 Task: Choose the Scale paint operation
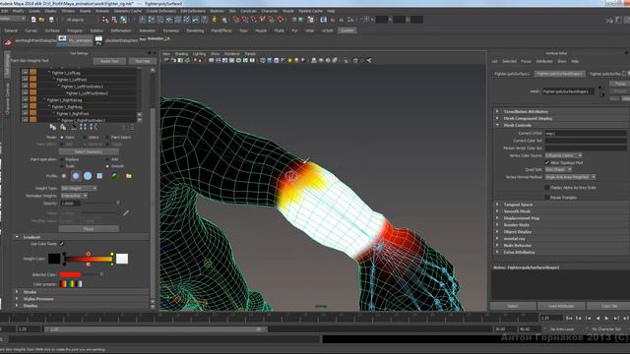(x=62, y=166)
